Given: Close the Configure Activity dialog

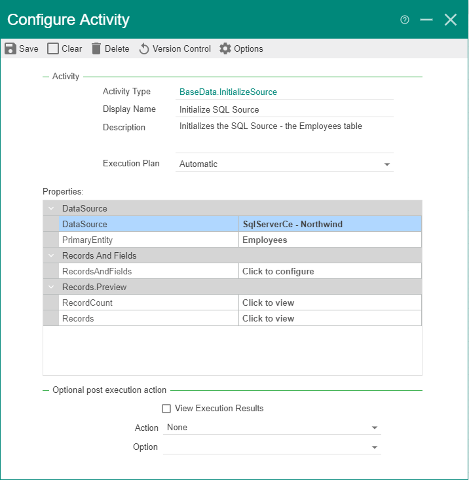Looking at the screenshot, I should 451,20.
